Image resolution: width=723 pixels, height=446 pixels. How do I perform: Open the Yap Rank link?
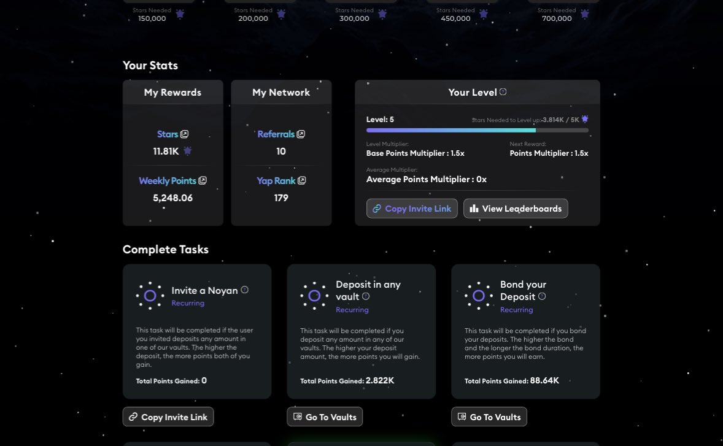pos(276,180)
